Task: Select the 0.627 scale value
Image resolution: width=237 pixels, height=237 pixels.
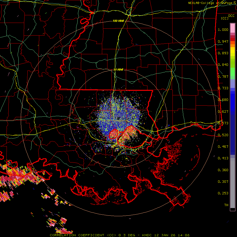Action: pyautogui.click(x=223, y=112)
